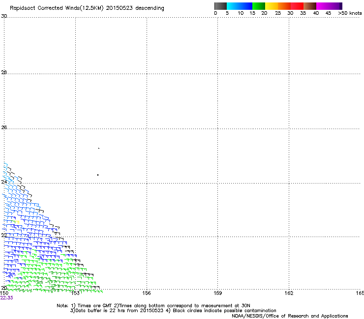The width and height of the screenshot is (364, 319).
Task: Click the '>50 knots' legend label
Action: (x=350, y=13)
